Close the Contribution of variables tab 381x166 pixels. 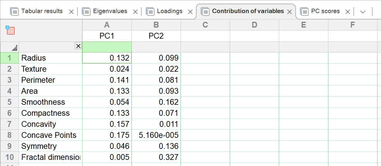[x=289, y=12]
